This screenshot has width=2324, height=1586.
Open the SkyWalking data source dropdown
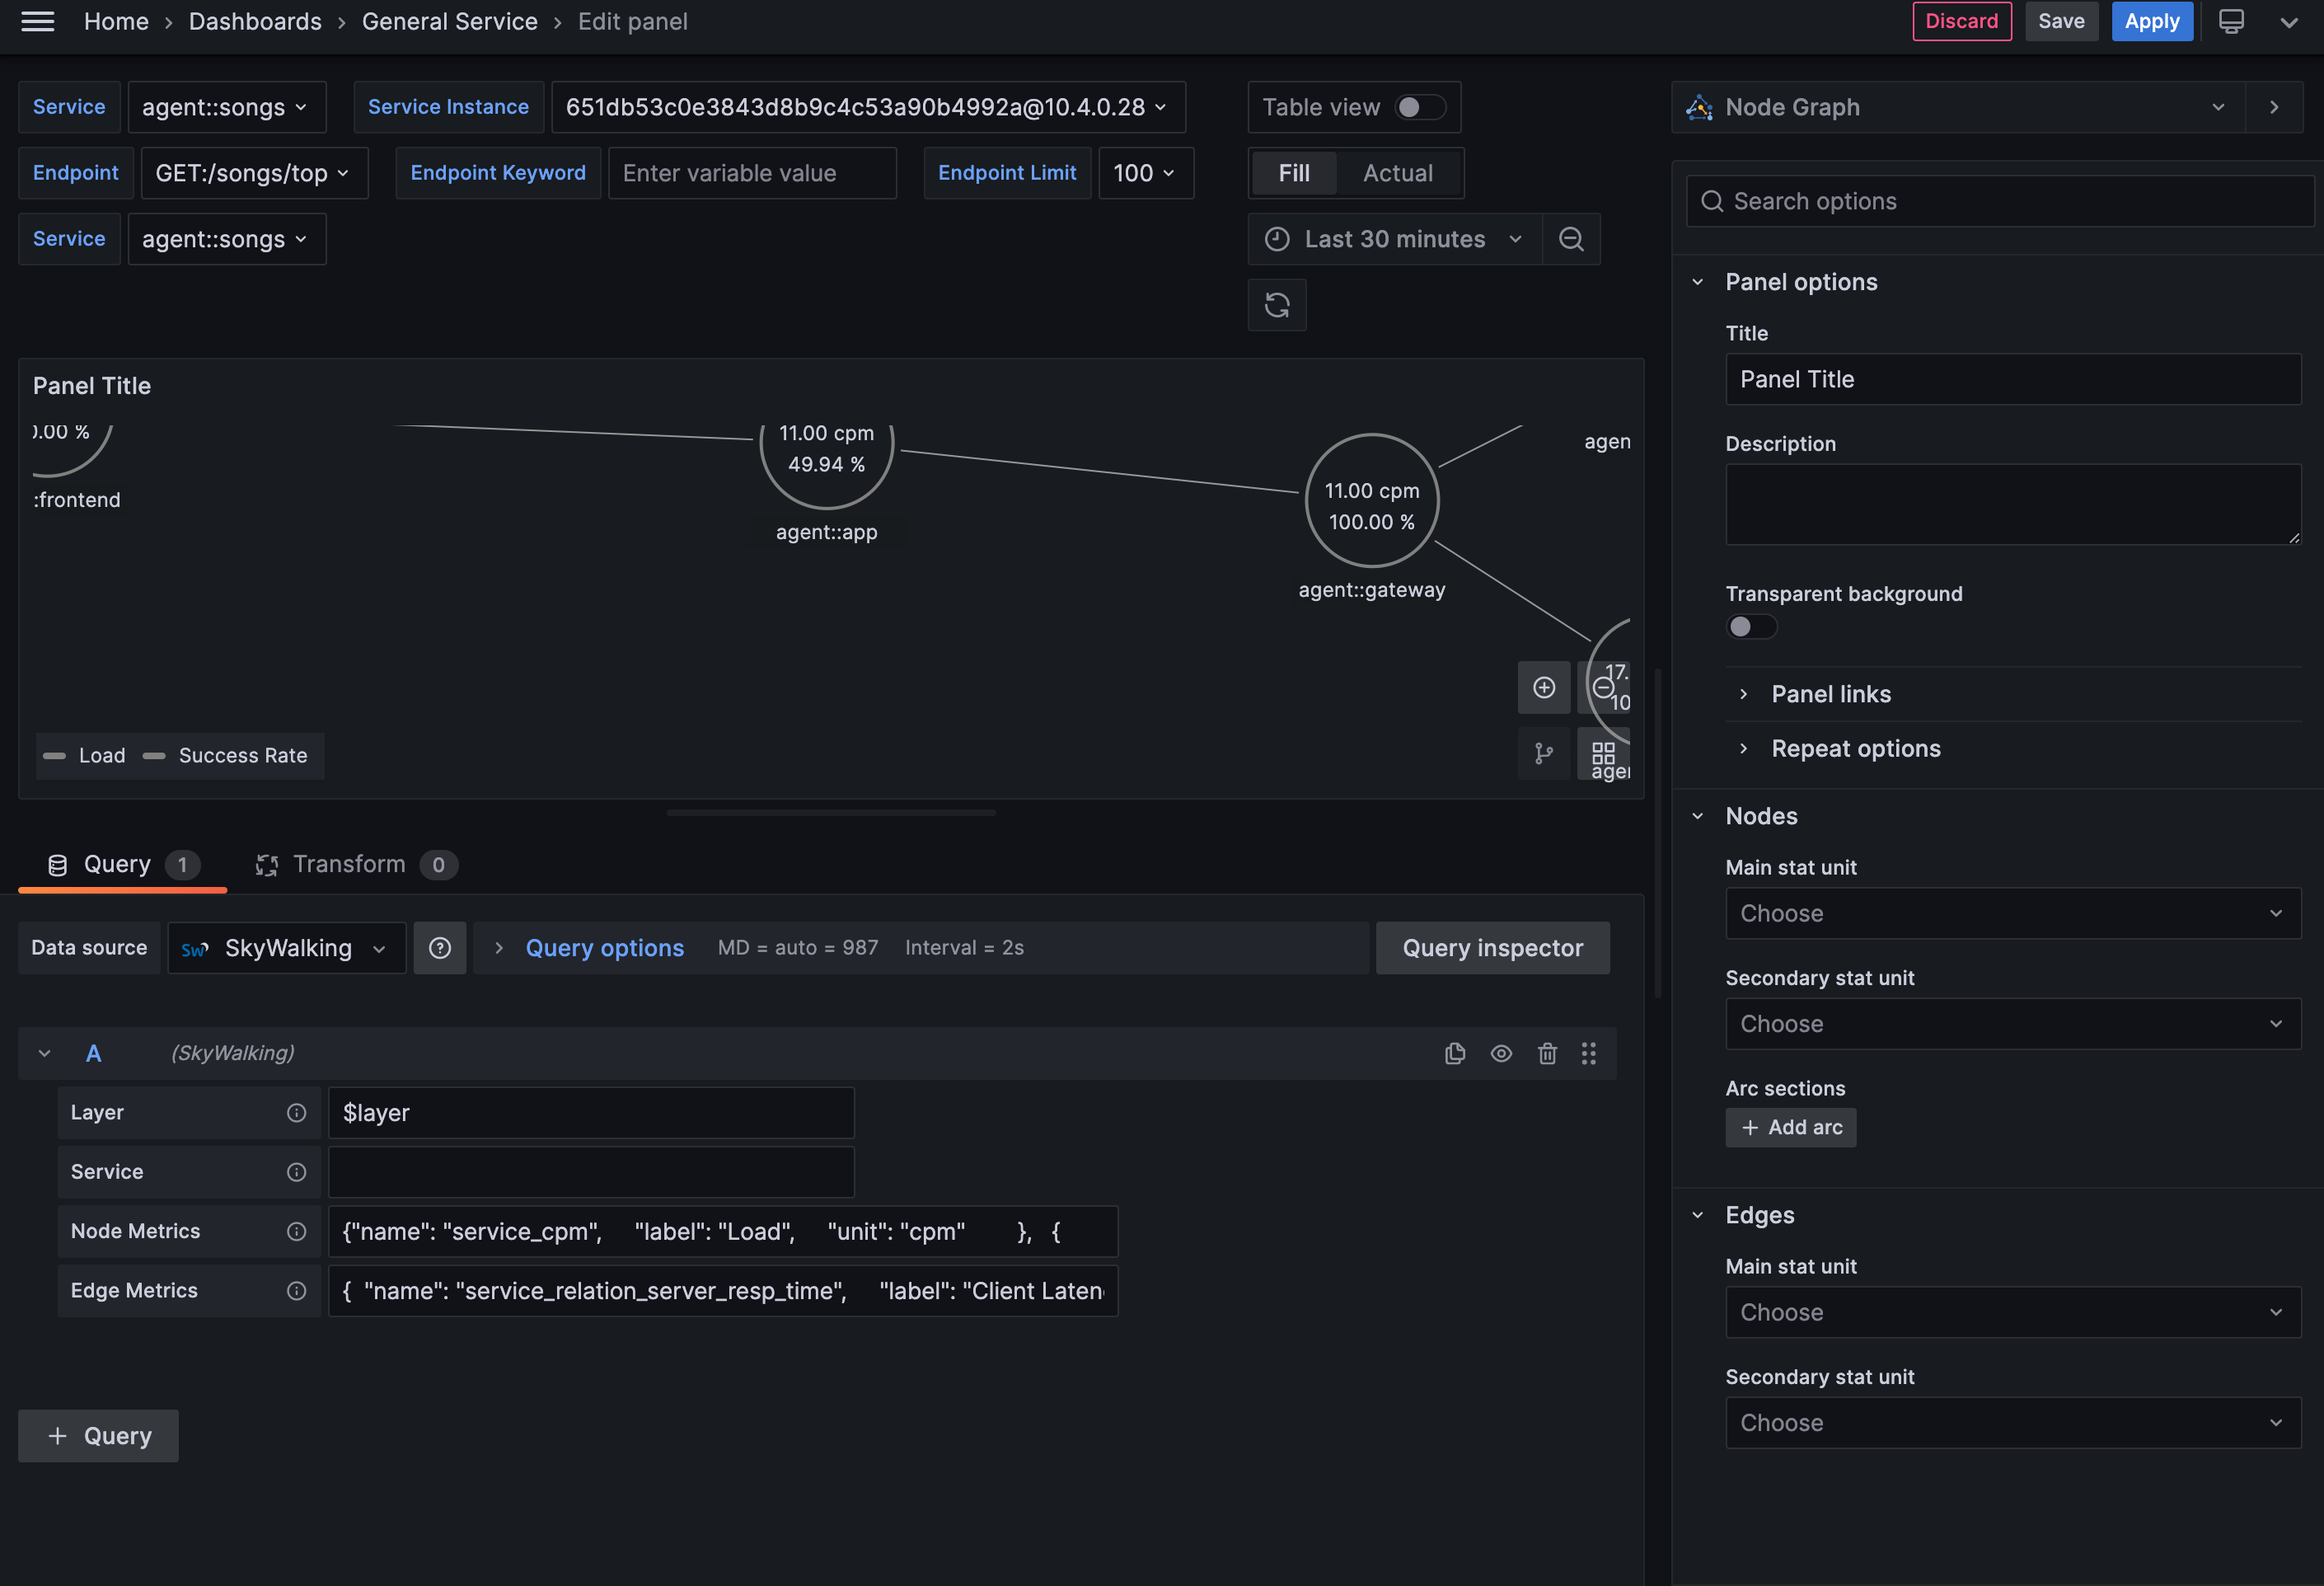click(x=287, y=948)
